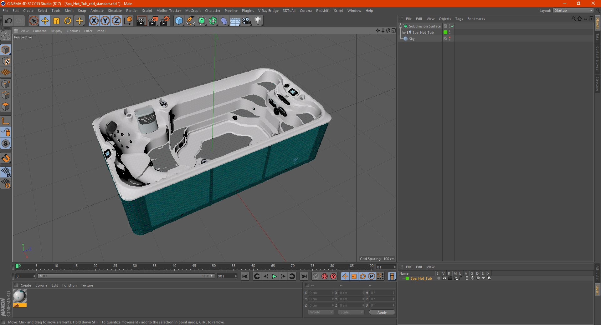Select the Live Selection tool

tap(33, 21)
